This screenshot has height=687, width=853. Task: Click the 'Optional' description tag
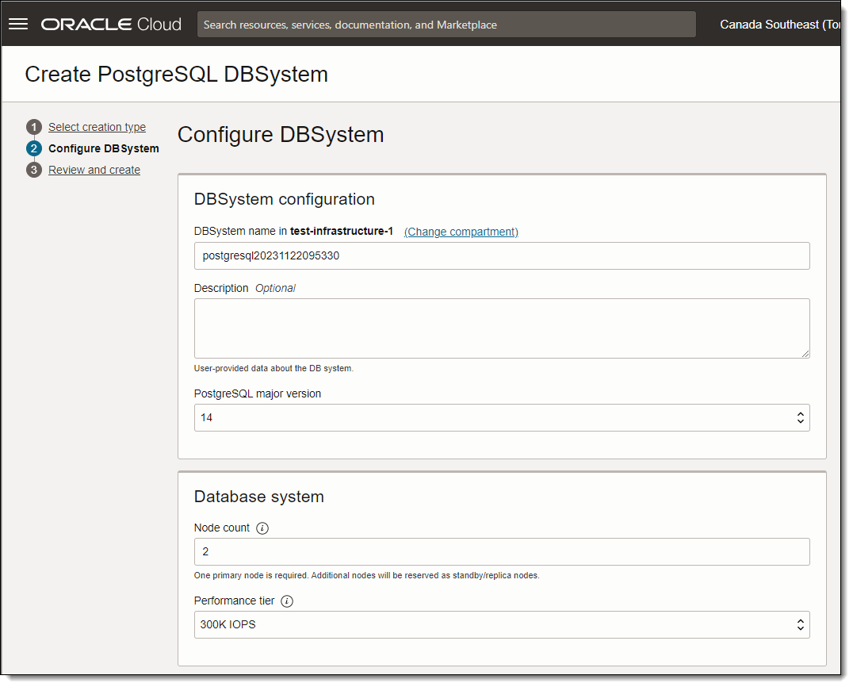pyautogui.click(x=275, y=288)
